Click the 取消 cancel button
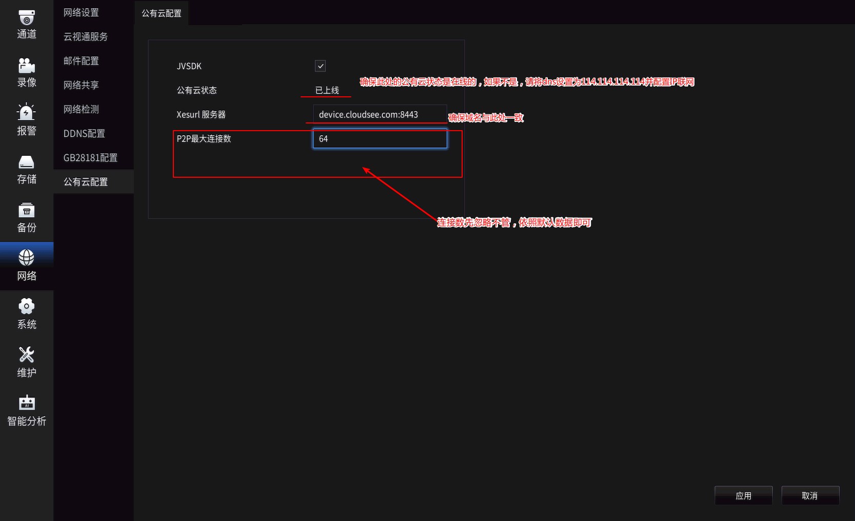The height and width of the screenshot is (521, 855). coord(810,495)
